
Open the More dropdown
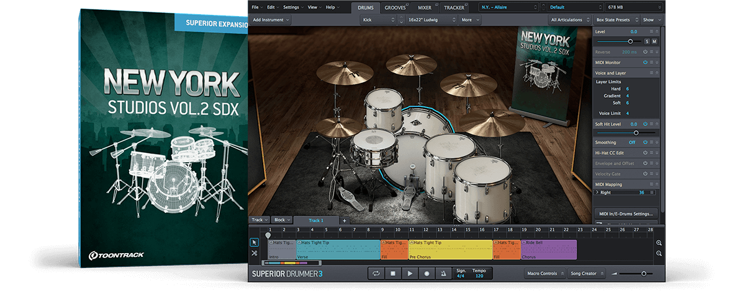pyautogui.click(x=470, y=20)
